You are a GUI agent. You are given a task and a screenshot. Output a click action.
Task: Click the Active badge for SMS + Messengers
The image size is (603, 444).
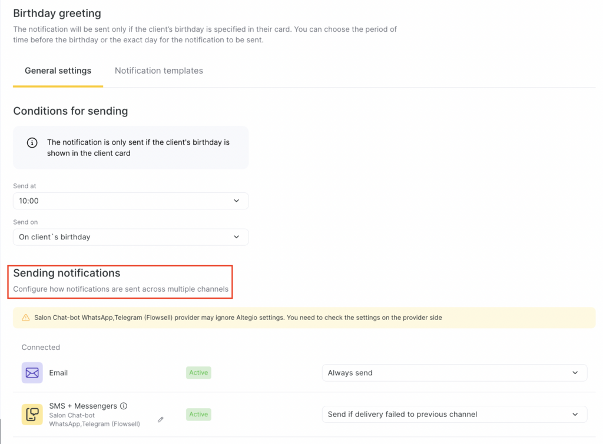pos(198,414)
